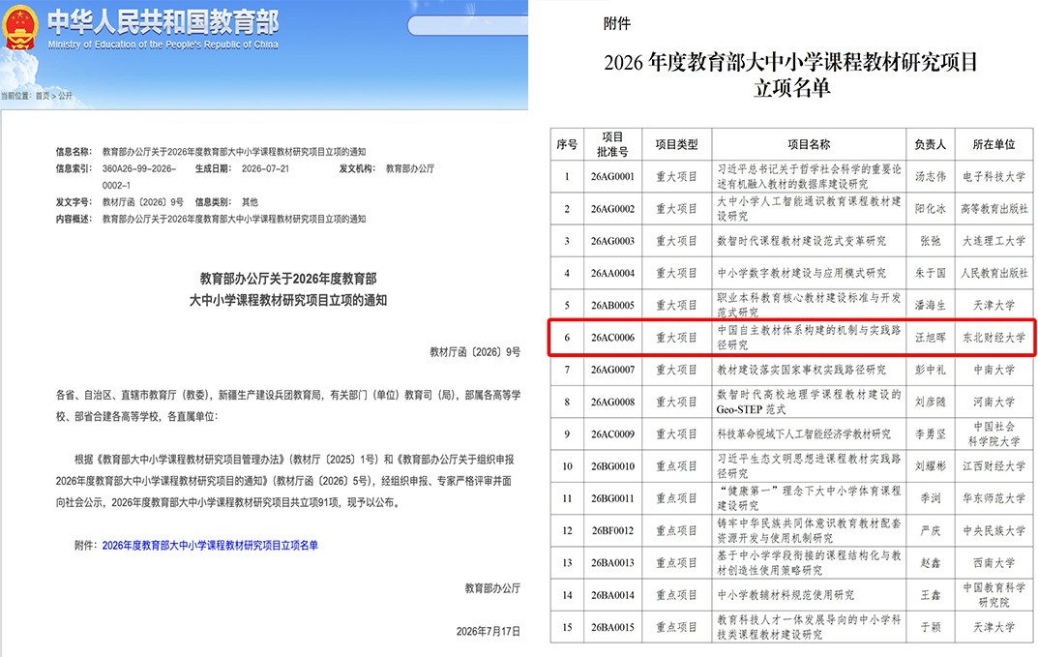Click project leader 严庆
The image size is (1038, 657).
pos(930,530)
